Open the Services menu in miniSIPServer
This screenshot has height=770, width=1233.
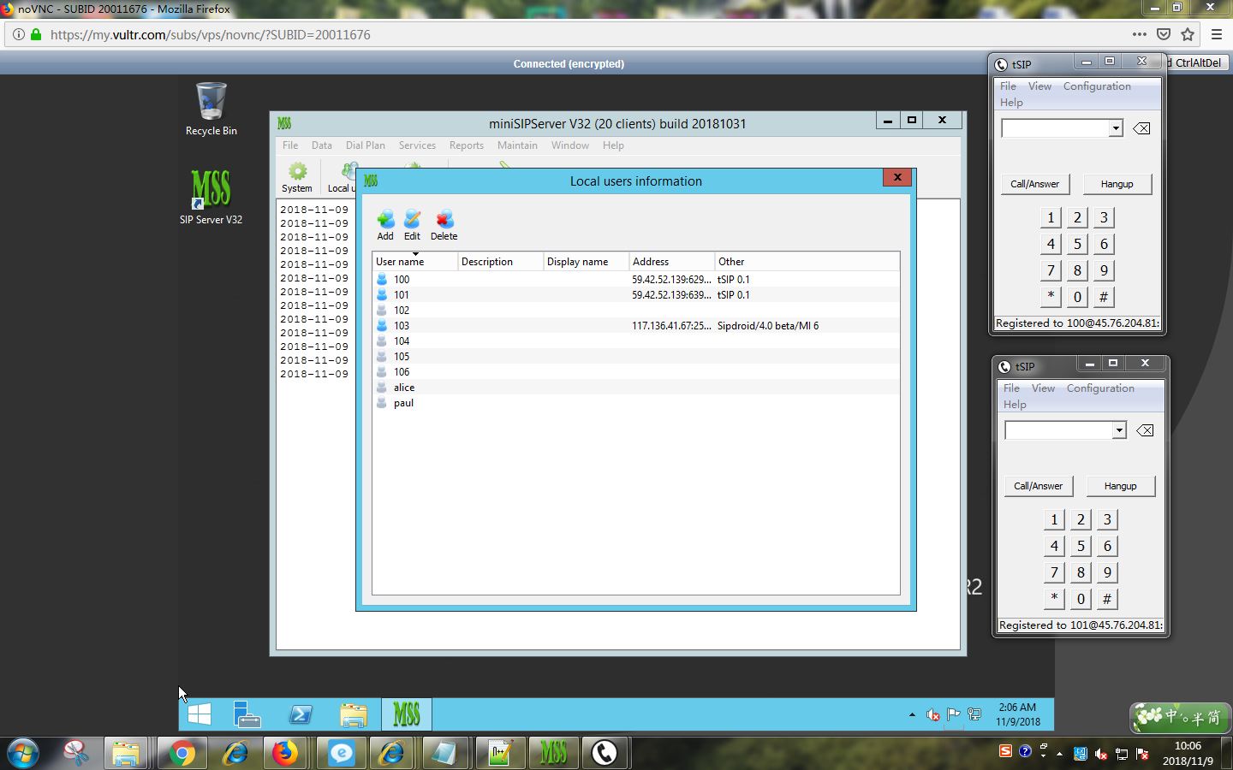click(x=417, y=145)
